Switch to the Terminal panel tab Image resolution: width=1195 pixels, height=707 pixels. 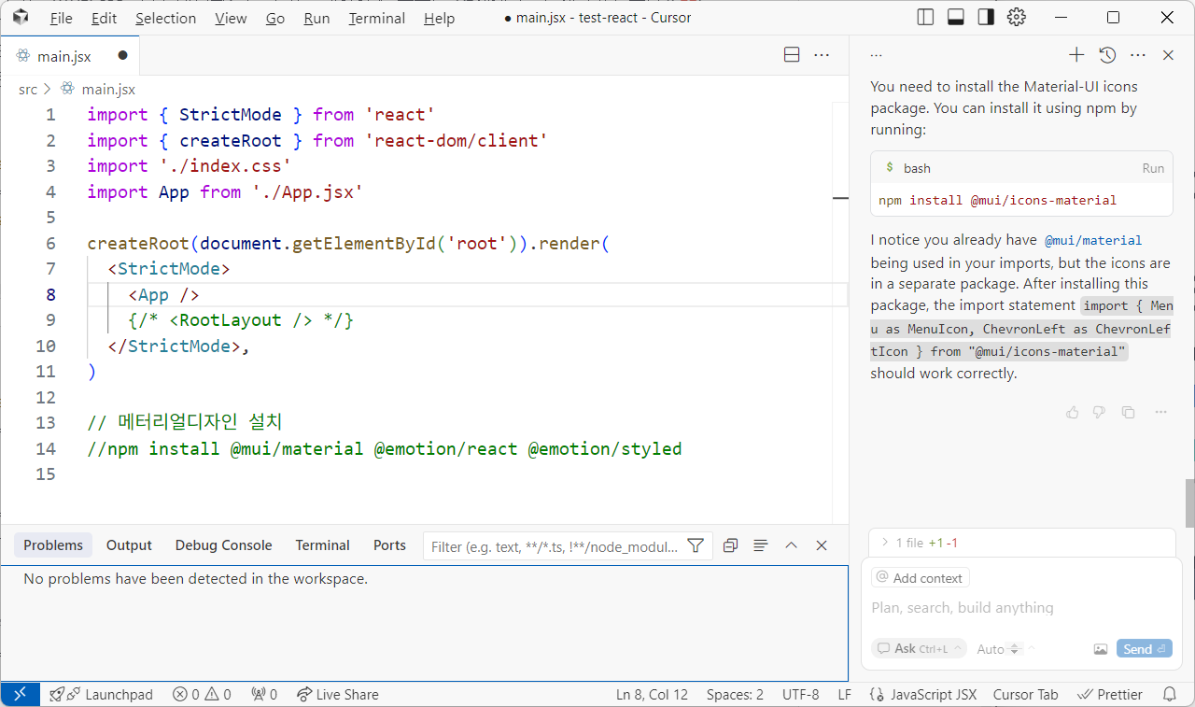[323, 545]
